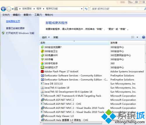Image resolution: width=146 pixels, height=125 pixels.
Task: Click the Microsoft ASP.NET MVC 2 icon
Action: [x=42, y=100]
